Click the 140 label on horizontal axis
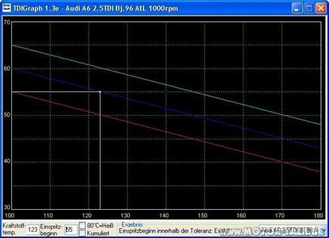Viewport: 329px width, 238px height. pyautogui.click(x=164, y=216)
